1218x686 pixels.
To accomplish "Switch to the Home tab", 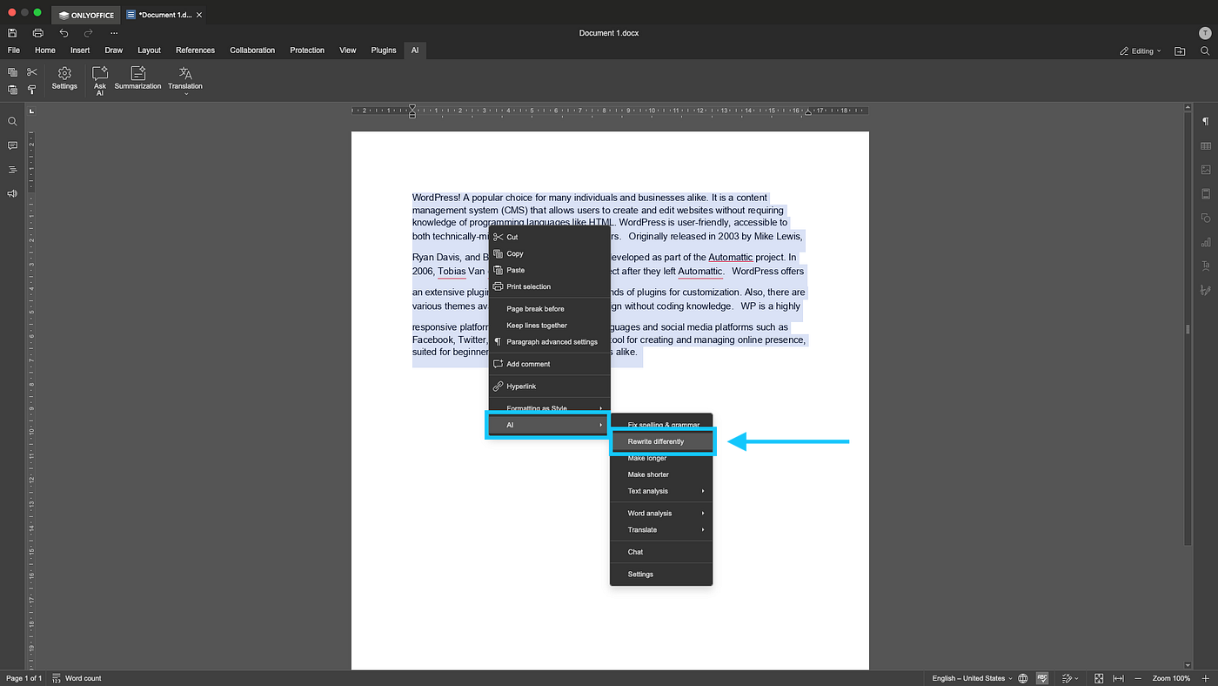I will point(45,50).
